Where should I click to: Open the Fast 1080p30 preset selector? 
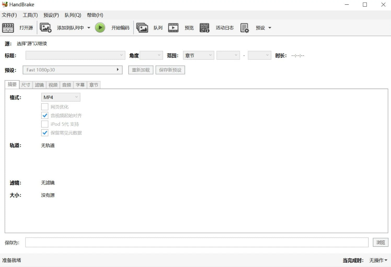72,70
